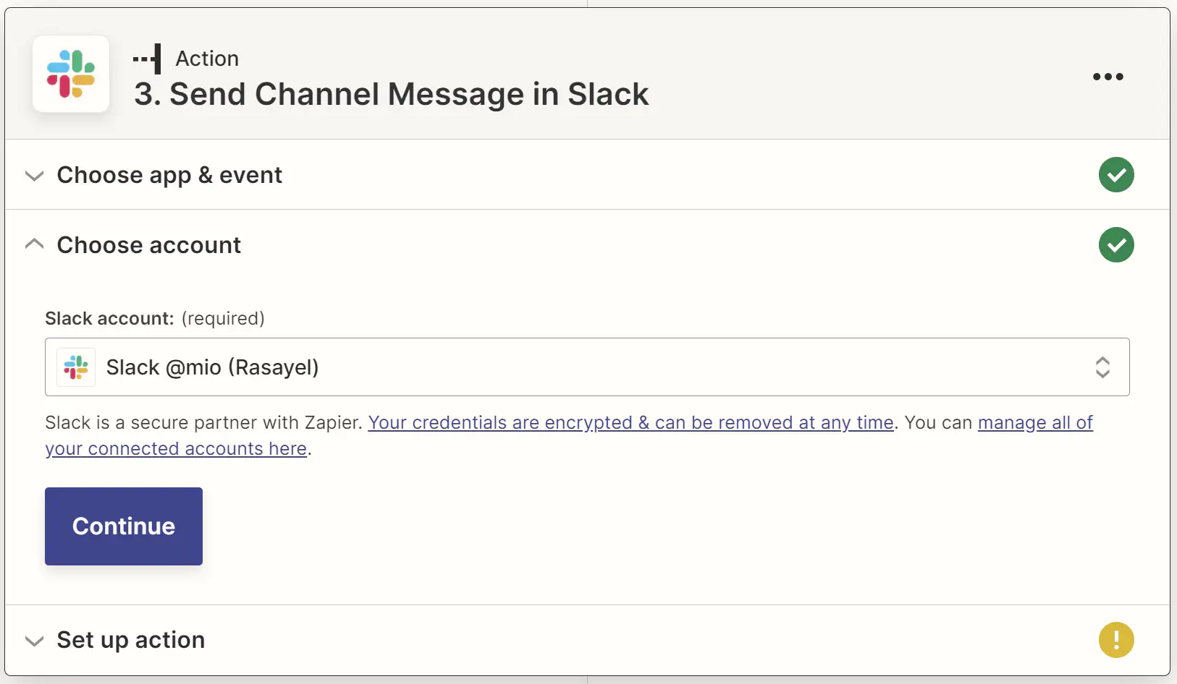Click small Slack icon inside account dropdown
Image resolution: width=1177 pixels, height=684 pixels.
[x=76, y=367]
